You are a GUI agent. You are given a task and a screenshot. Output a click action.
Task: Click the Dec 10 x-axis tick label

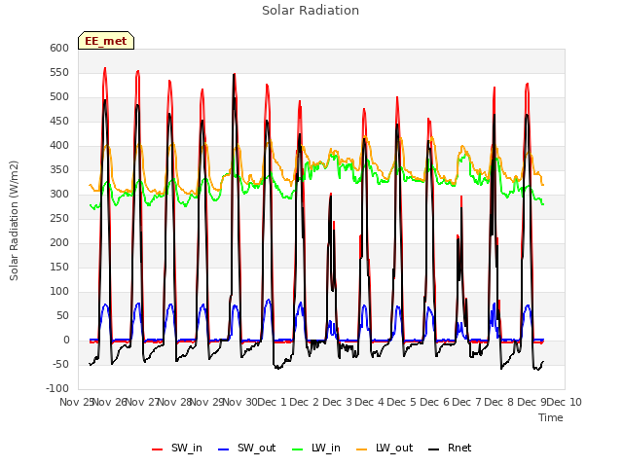565,402
